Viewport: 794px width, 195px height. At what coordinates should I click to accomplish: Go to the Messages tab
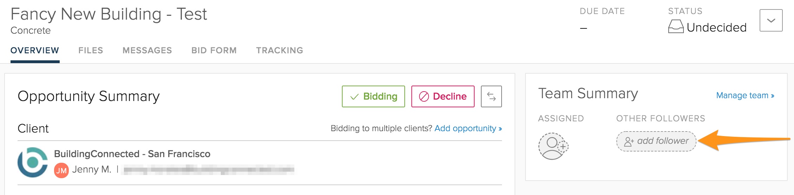(147, 51)
